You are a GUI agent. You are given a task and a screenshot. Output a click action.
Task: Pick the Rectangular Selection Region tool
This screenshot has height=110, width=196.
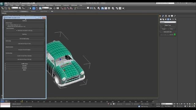27,8
